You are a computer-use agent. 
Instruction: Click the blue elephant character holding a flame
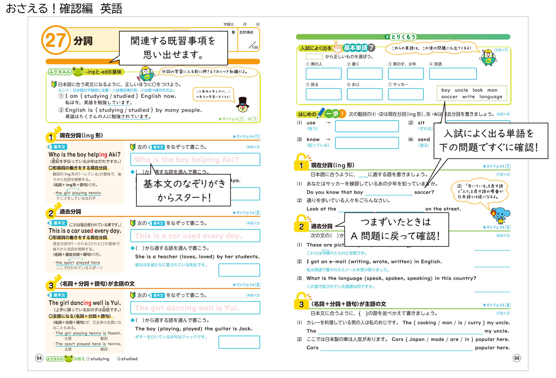tap(500, 215)
